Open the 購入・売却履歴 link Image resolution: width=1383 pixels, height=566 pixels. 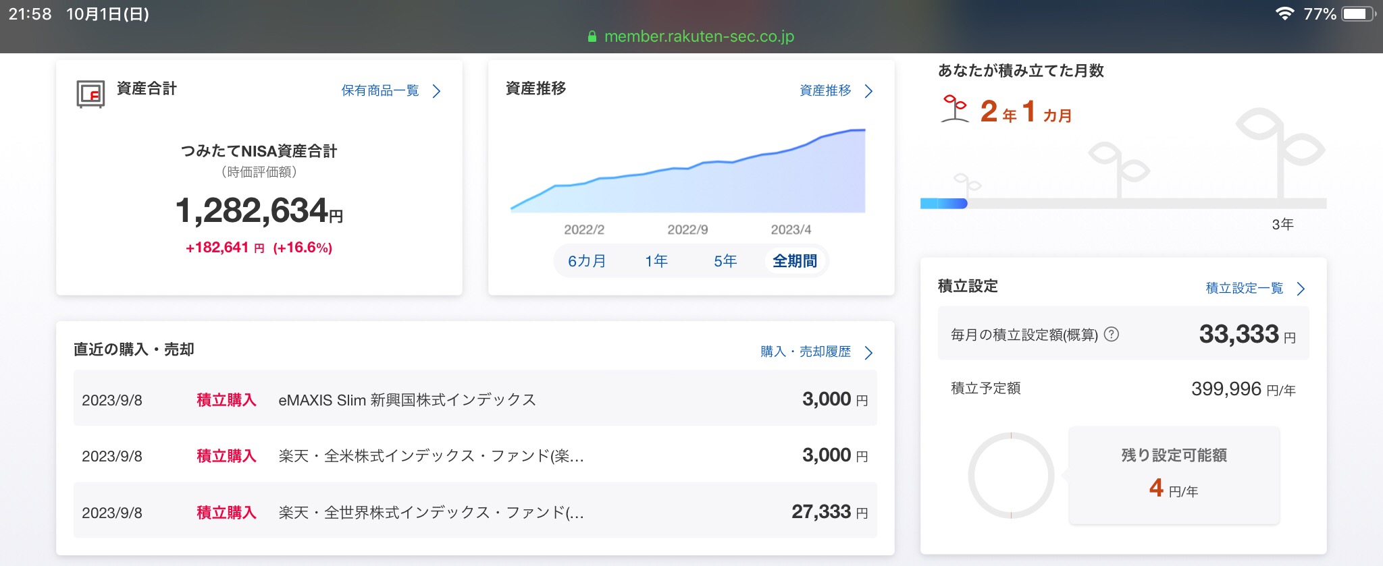(806, 351)
